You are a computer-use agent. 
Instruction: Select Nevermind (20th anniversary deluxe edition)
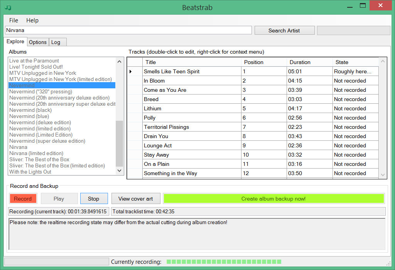[62, 98]
